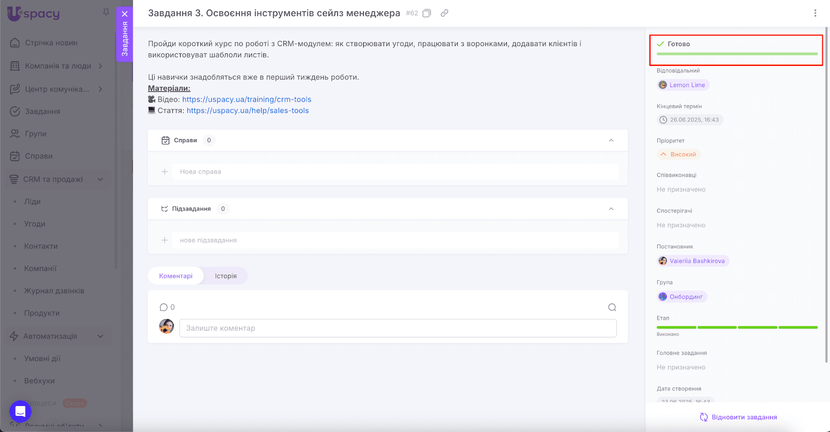The image size is (830, 432).
Task: Click Відновити завдання button
Action: pyautogui.click(x=738, y=417)
